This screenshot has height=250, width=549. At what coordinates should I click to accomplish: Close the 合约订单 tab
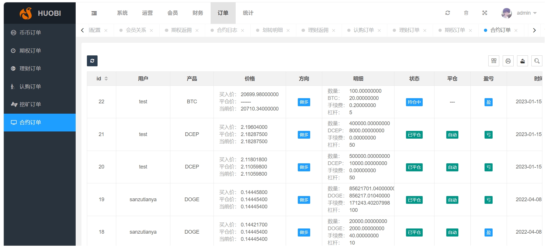click(516, 30)
